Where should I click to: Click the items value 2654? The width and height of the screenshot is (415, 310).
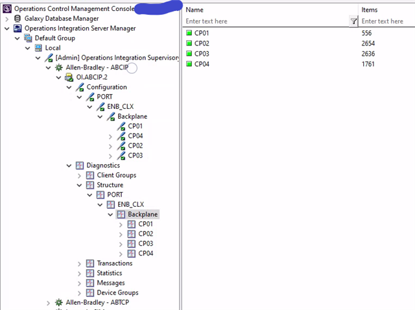[x=368, y=43]
